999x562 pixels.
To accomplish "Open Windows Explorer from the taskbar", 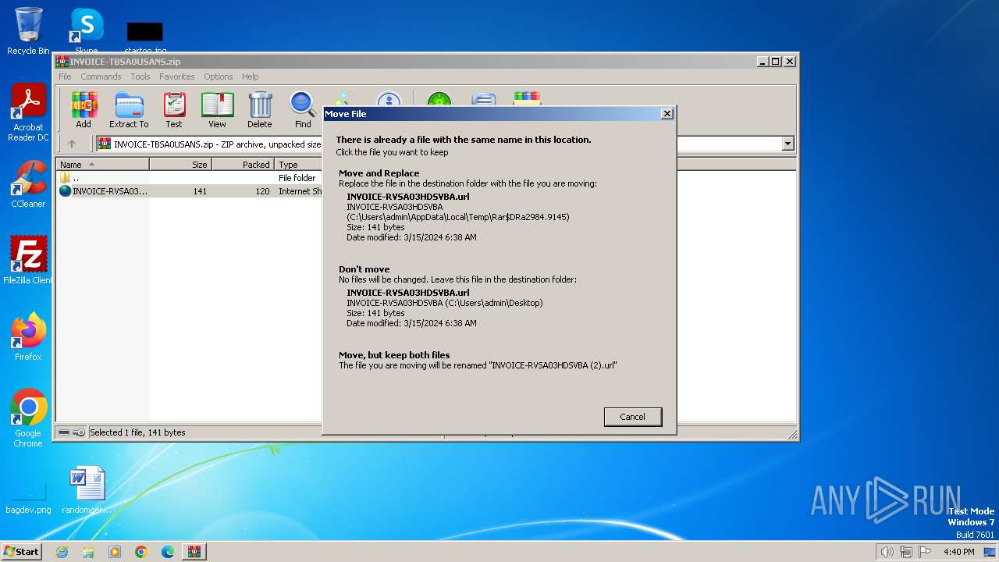I will (x=88, y=552).
